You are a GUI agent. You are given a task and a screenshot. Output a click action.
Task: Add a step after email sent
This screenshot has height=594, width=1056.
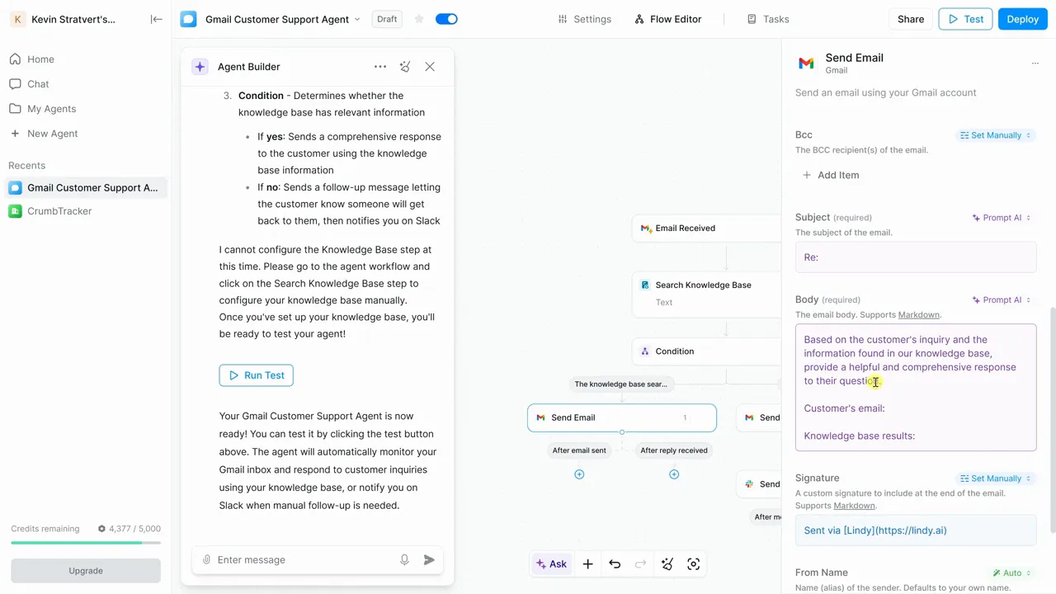coord(579,474)
